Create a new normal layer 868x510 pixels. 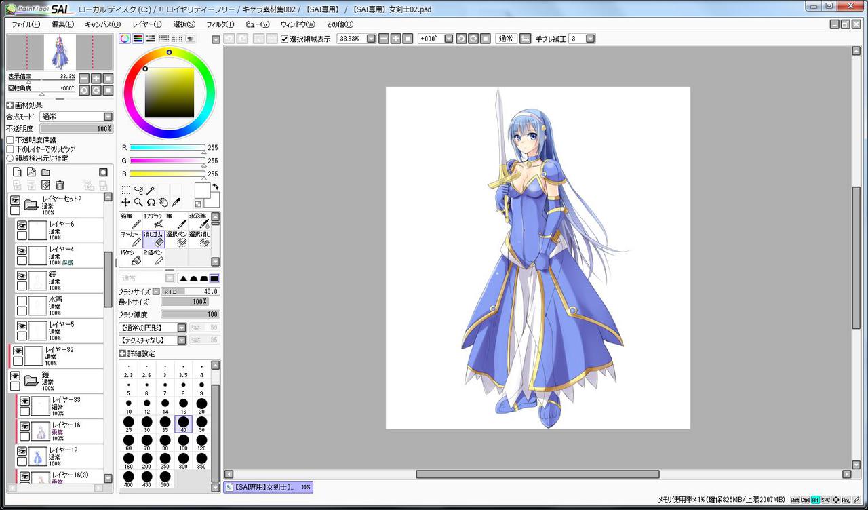click(18, 172)
